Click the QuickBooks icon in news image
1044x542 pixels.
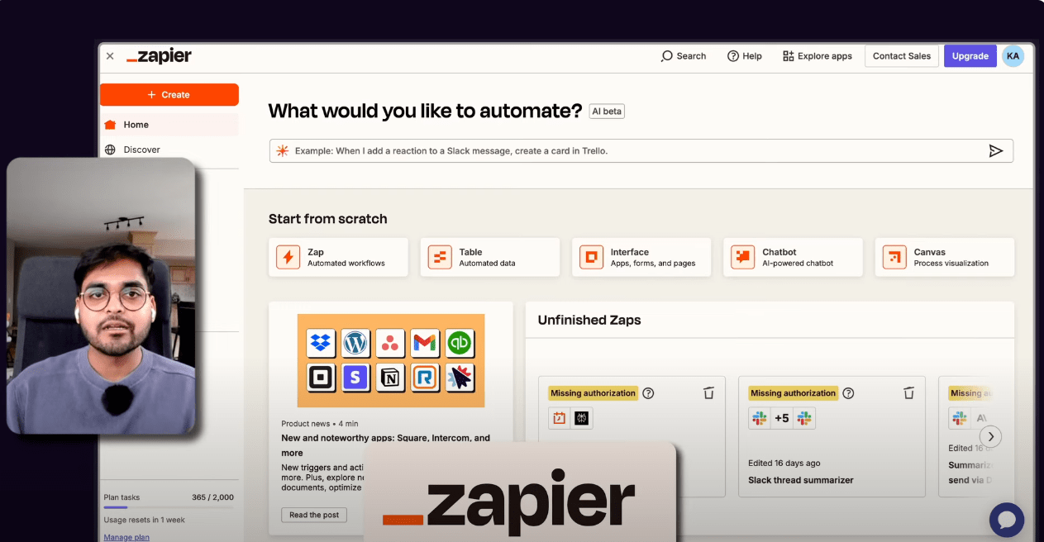click(459, 342)
